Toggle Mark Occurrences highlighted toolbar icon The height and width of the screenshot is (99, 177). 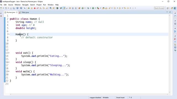pos(64,8)
